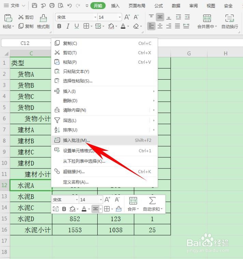Open the ribbon font name dropdown (宋体)
This screenshot has width=243, height=259.
[95, 17]
